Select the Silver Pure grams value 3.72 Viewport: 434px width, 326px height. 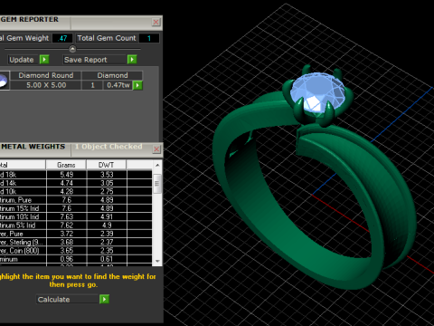(x=67, y=234)
